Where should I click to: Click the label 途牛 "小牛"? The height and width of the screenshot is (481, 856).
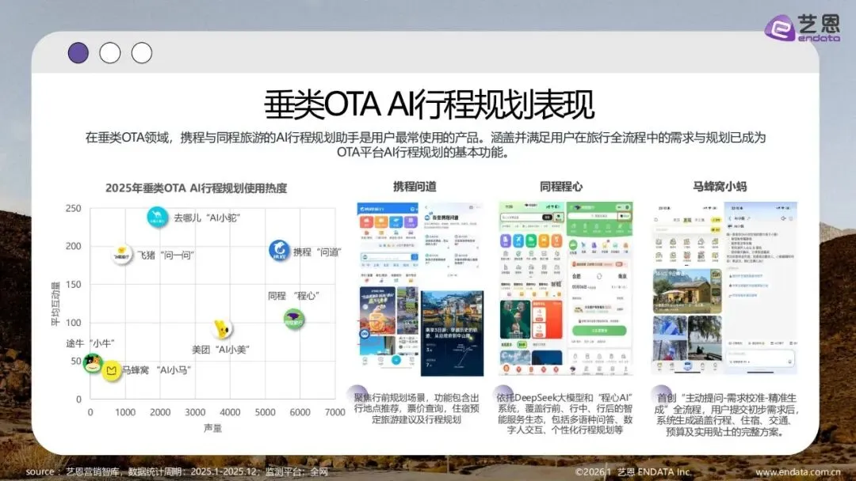click(90, 343)
